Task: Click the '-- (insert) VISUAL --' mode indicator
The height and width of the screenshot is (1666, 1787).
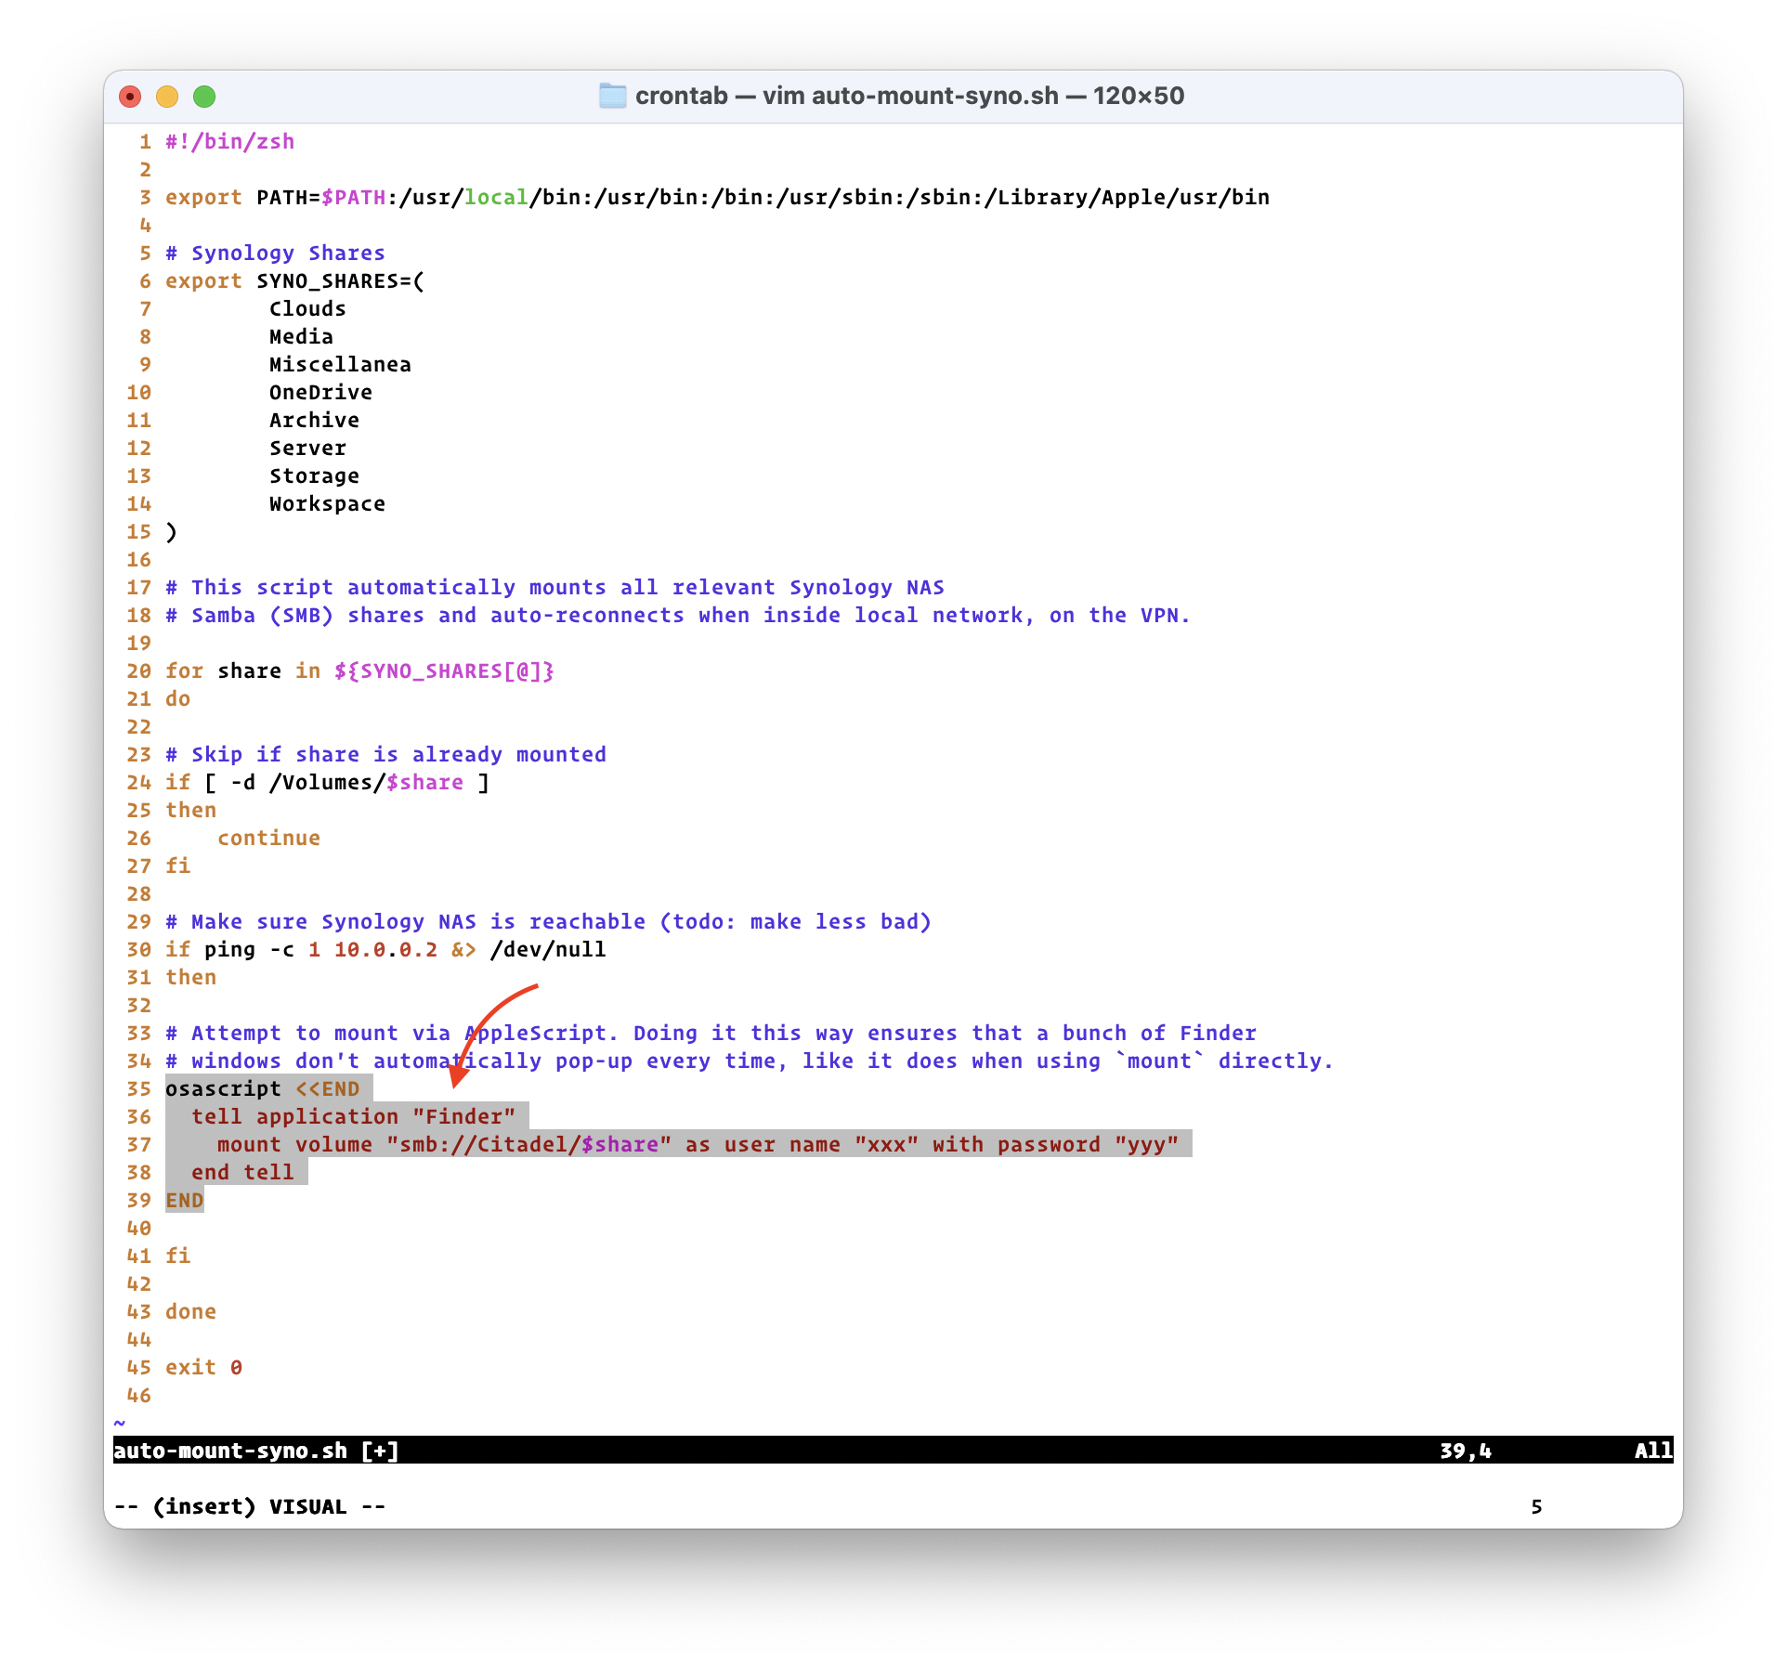Action: [x=250, y=1506]
